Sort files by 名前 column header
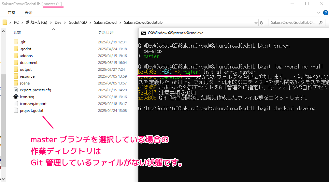This screenshot has height=182, width=329. 17,33
